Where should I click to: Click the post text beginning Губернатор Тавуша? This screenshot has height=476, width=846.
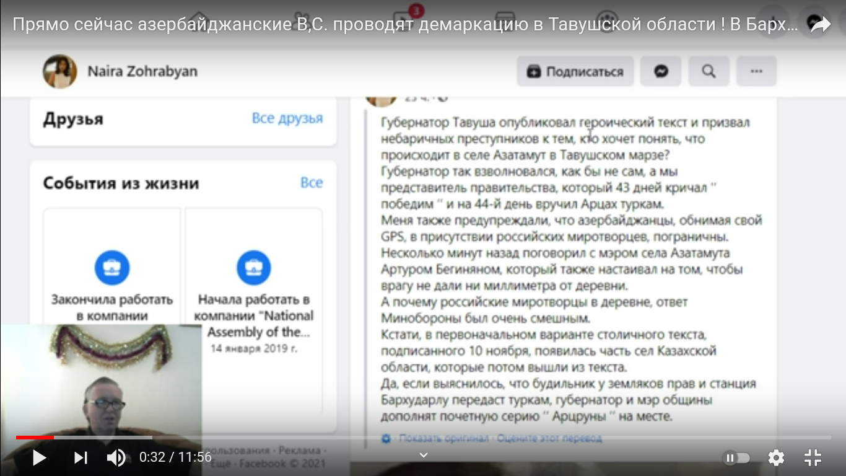point(571,268)
